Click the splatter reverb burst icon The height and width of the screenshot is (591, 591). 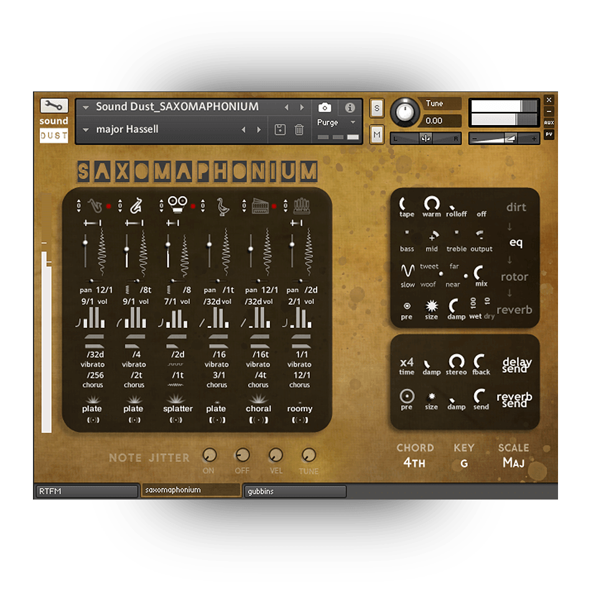175,399
